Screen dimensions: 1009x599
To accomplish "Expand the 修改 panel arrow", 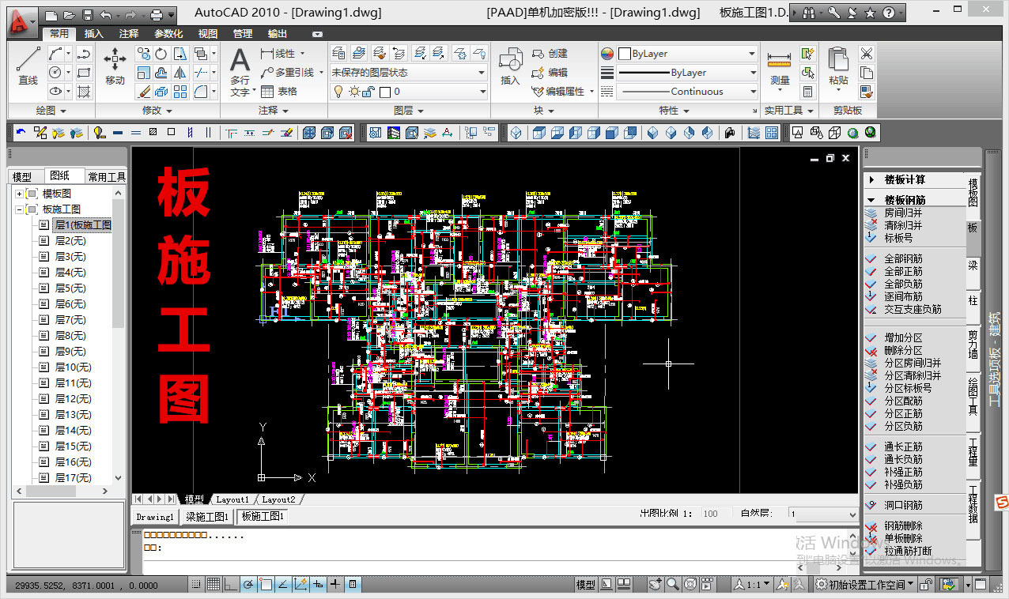I will (x=168, y=111).
